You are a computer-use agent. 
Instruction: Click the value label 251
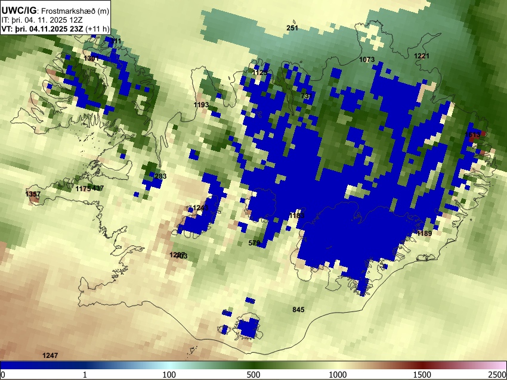point(292,28)
